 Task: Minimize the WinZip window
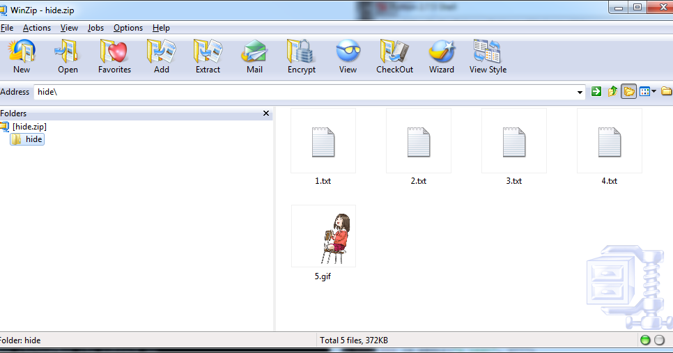[x=619, y=7]
